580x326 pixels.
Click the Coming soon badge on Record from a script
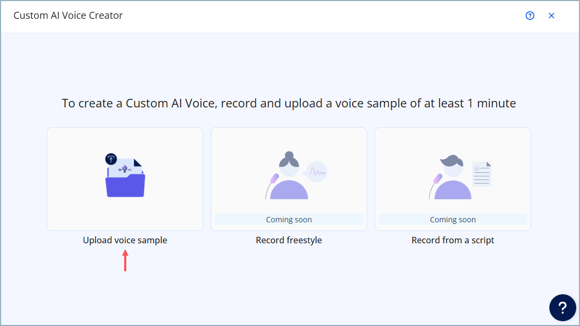coord(453,219)
